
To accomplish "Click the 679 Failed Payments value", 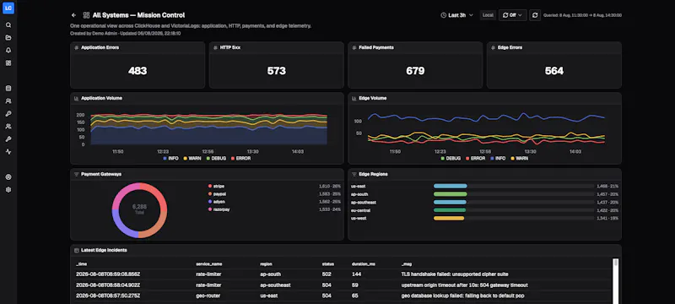I will click(x=415, y=71).
